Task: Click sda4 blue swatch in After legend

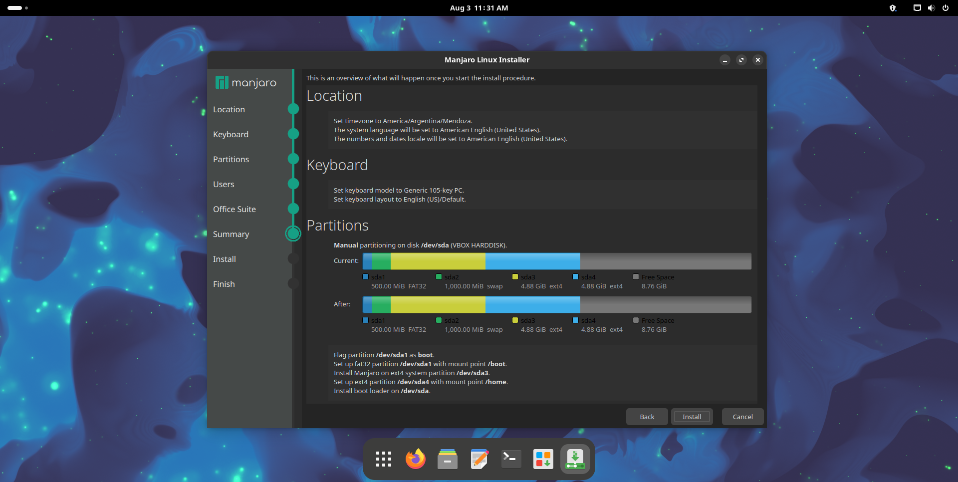Action: tap(576, 320)
